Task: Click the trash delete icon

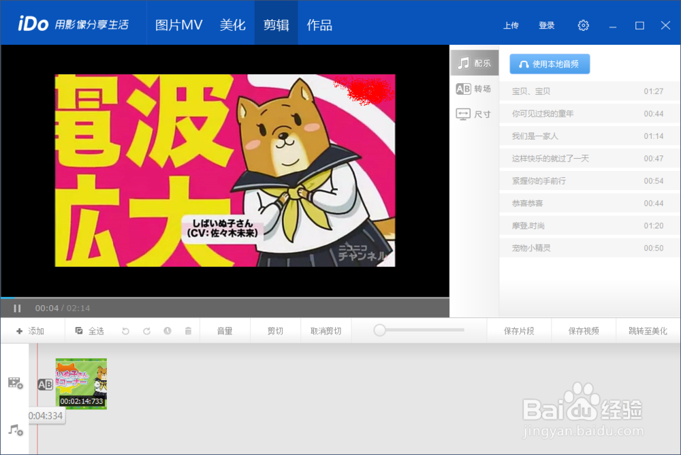Action: tap(188, 331)
